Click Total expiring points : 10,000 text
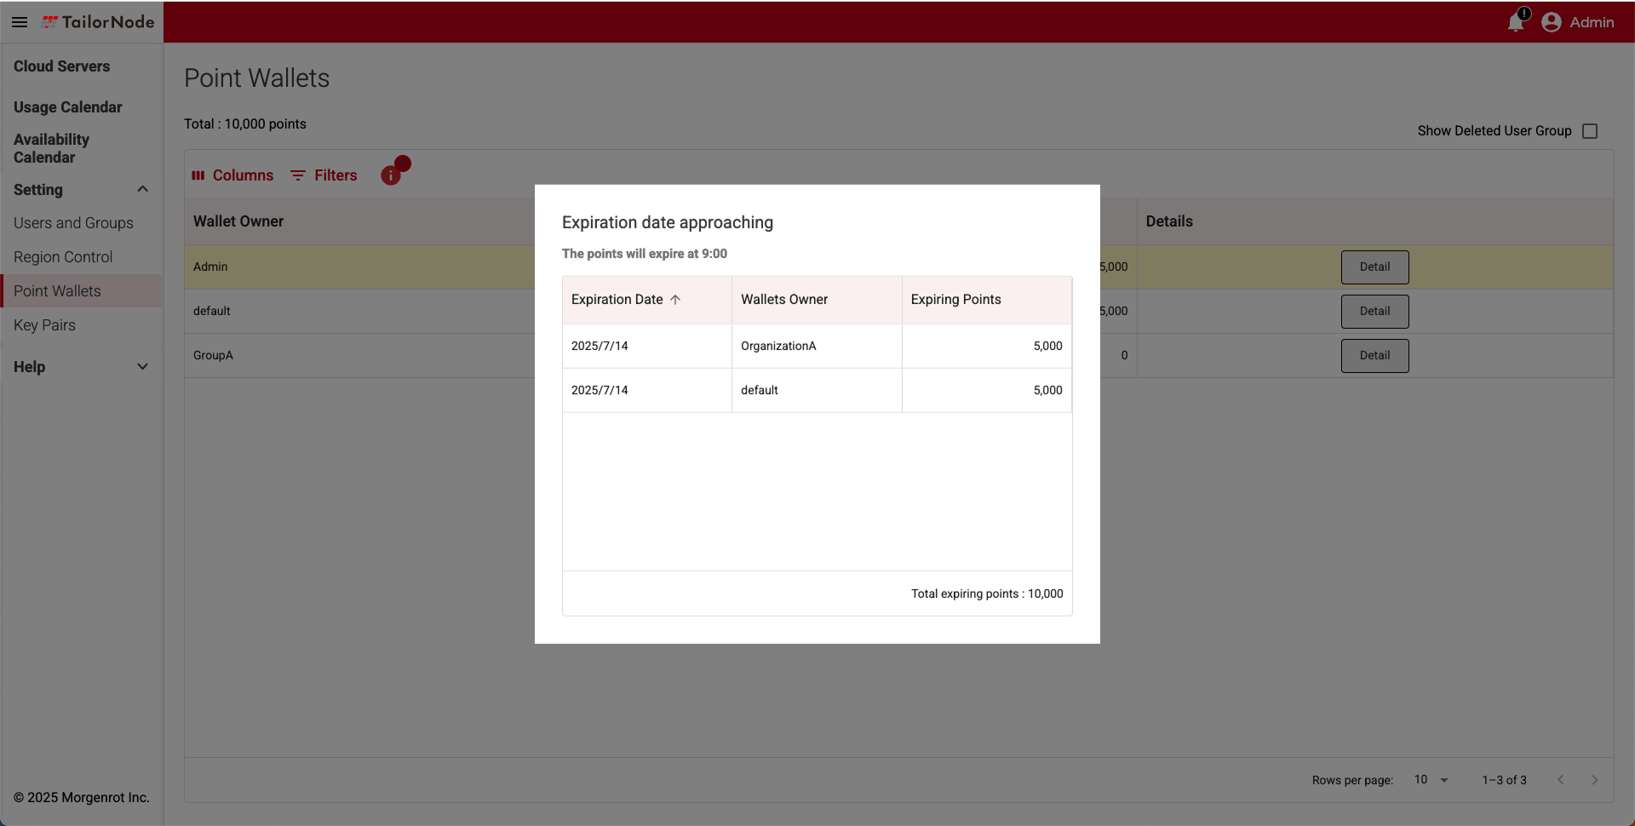 click(987, 594)
